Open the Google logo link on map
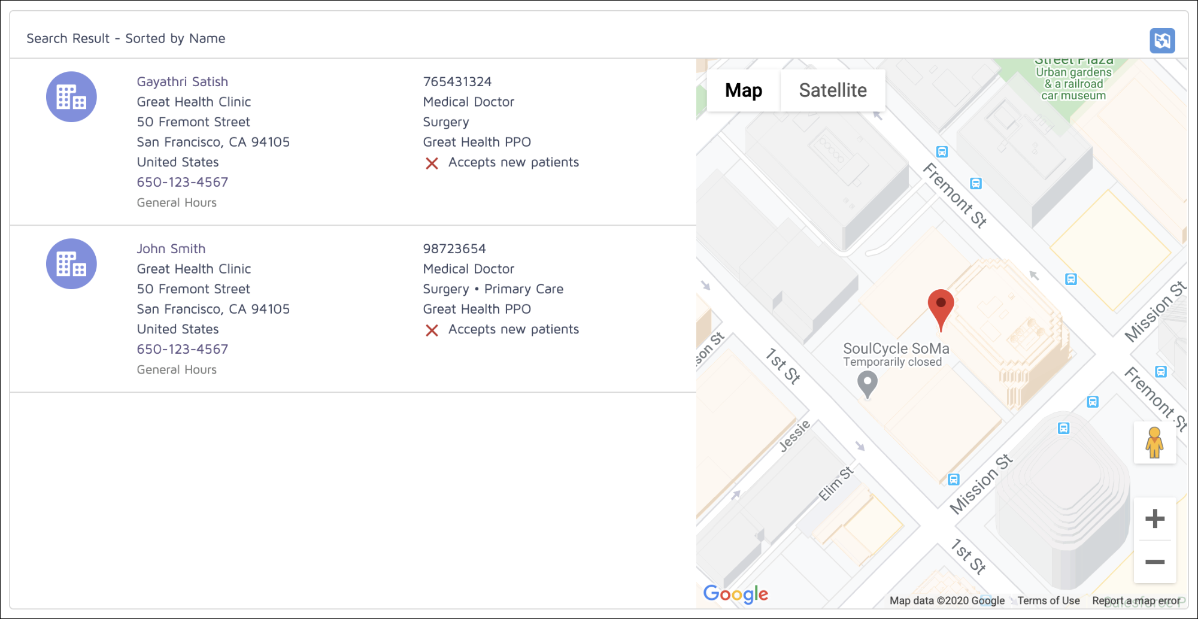Screen dimensions: 1198x619 pos(735,594)
